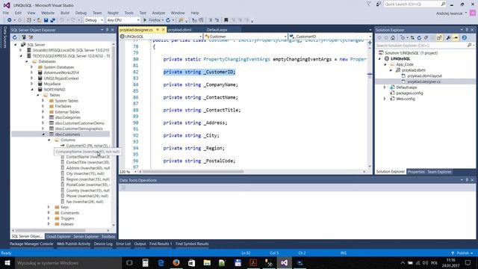Toggle auto-hide pin on Data Tools Operations
This screenshot has width=478, height=269.
tap(467, 180)
